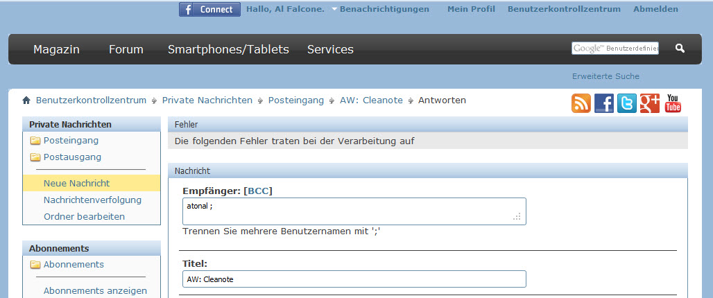Click the Google custom search box

pyautogui.click(x=615, y=48)
